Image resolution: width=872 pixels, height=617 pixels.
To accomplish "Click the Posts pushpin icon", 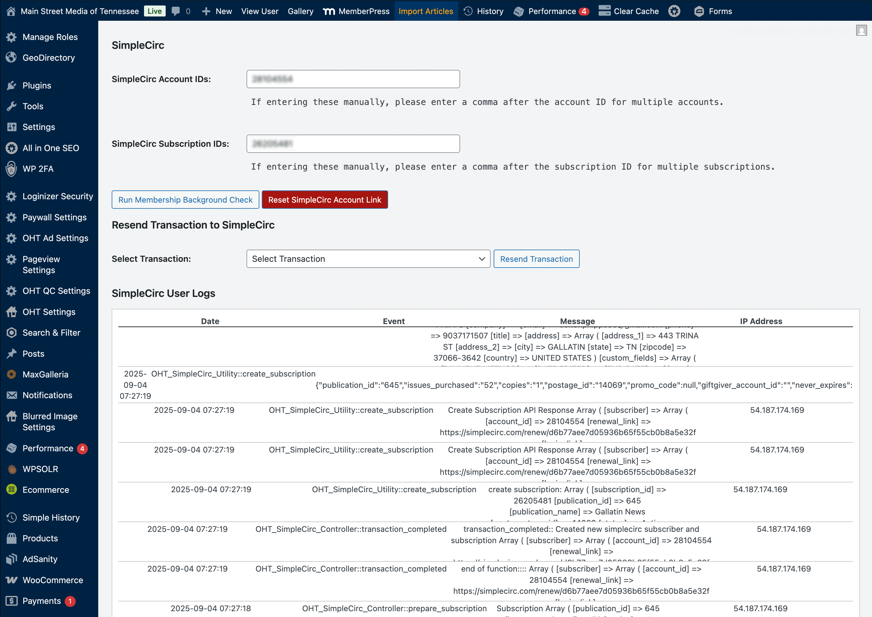I will [11, 353].
